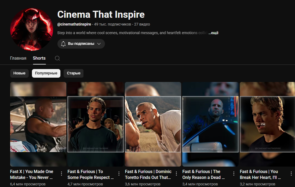Open options for 'You Break Her Heart' short
This screenshot has width=295, height=187.
pyautogui.click(x=291, y=173)
